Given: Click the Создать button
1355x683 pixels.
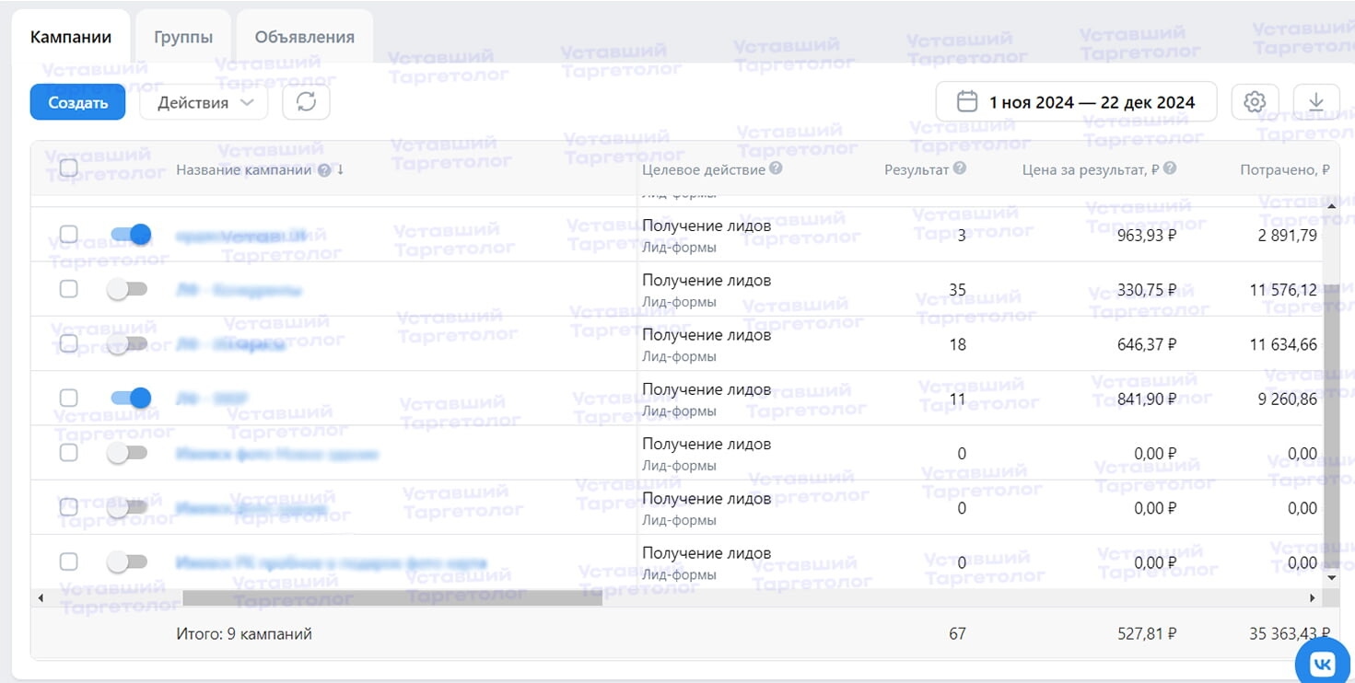Looking at the screenshot, I should coord(77,102).
